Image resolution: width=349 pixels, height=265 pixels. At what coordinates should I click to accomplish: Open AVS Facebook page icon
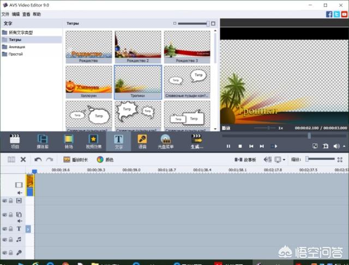(330, 14)
